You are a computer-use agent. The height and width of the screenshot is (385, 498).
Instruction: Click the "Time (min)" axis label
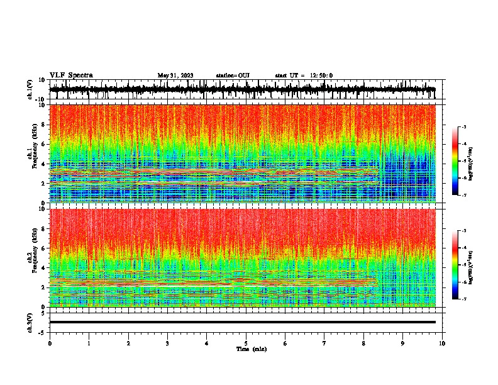pos(252,349)
